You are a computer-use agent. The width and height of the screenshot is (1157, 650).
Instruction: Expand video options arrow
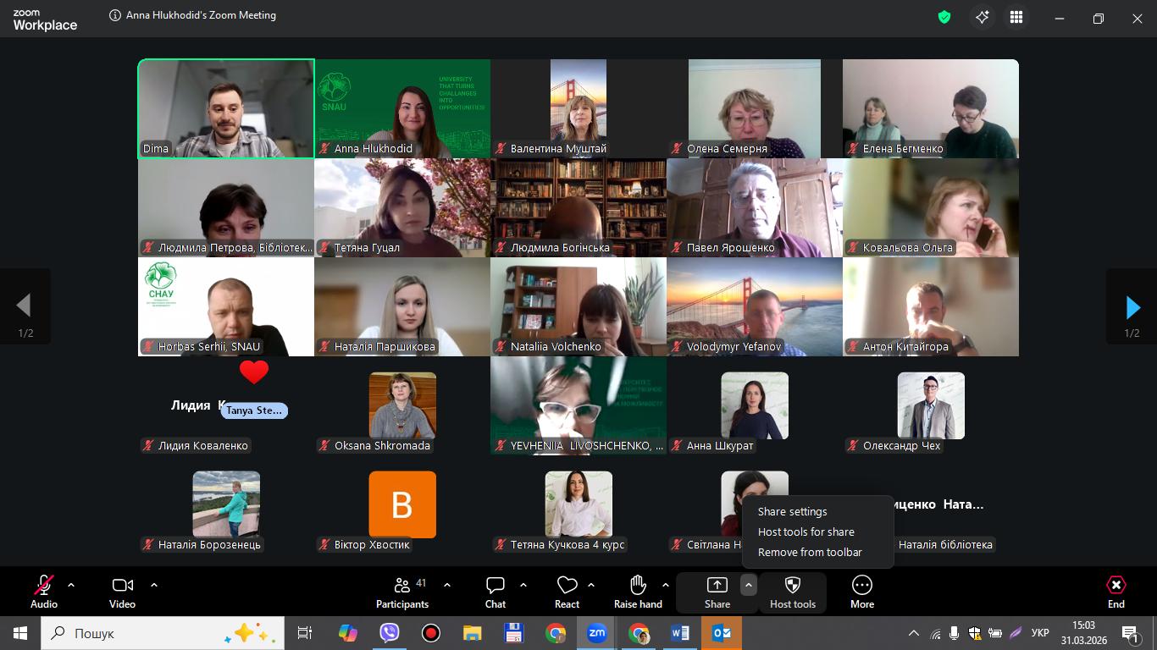tap(154, 585)
